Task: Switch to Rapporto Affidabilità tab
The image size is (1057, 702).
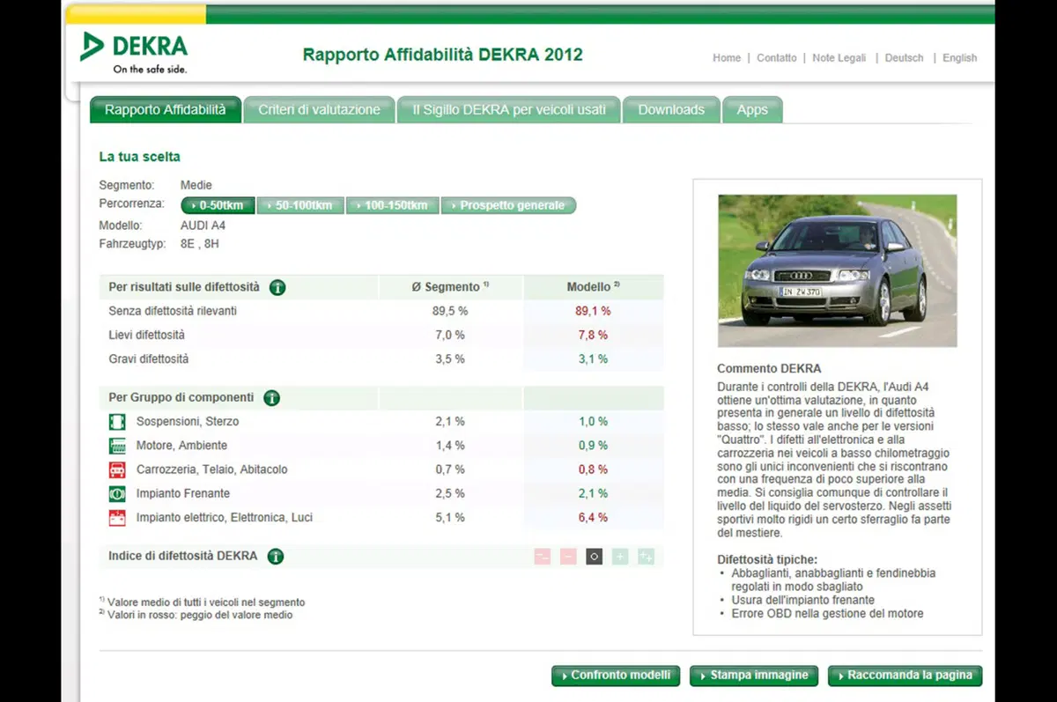Action: point(166,110)
